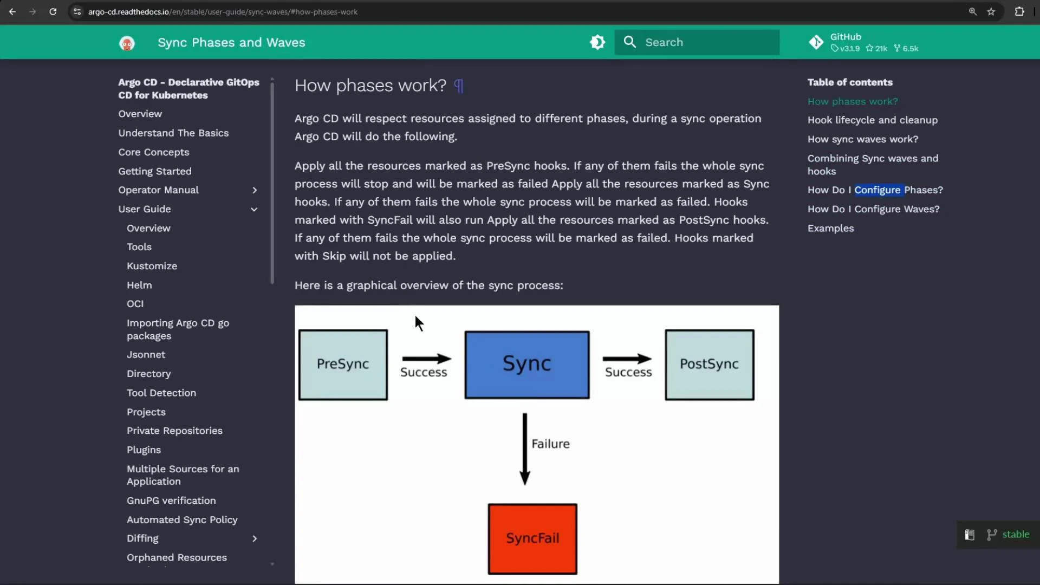Open the Kustomize page
This screenshot has height=585, width=1040.
point(152,266)
